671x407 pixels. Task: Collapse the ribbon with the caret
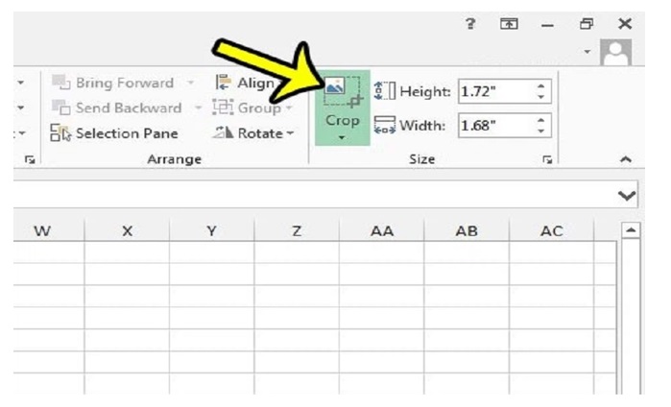pos(627,159)
